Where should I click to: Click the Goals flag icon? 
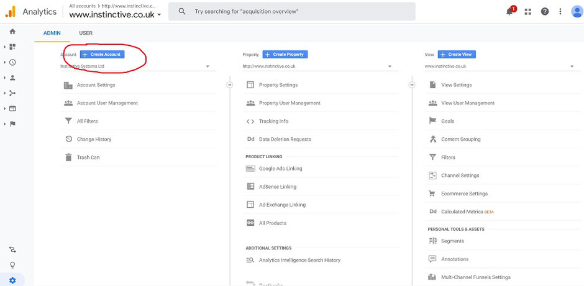432,121
